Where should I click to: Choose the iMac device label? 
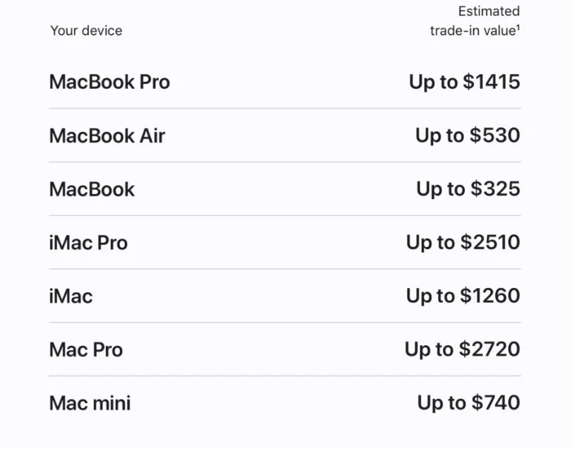tap(71, 297)
